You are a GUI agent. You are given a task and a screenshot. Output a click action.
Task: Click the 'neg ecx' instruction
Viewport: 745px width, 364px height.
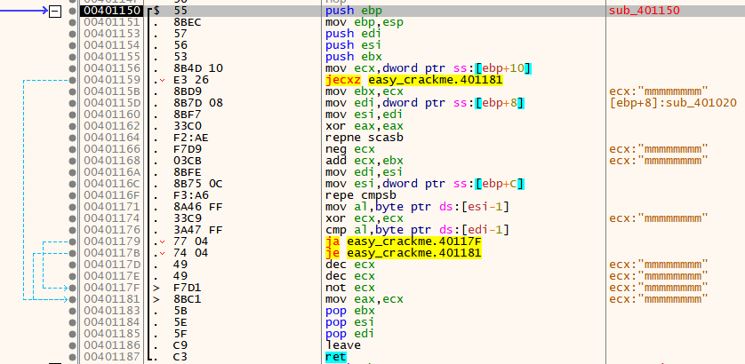tap(350, 149)
